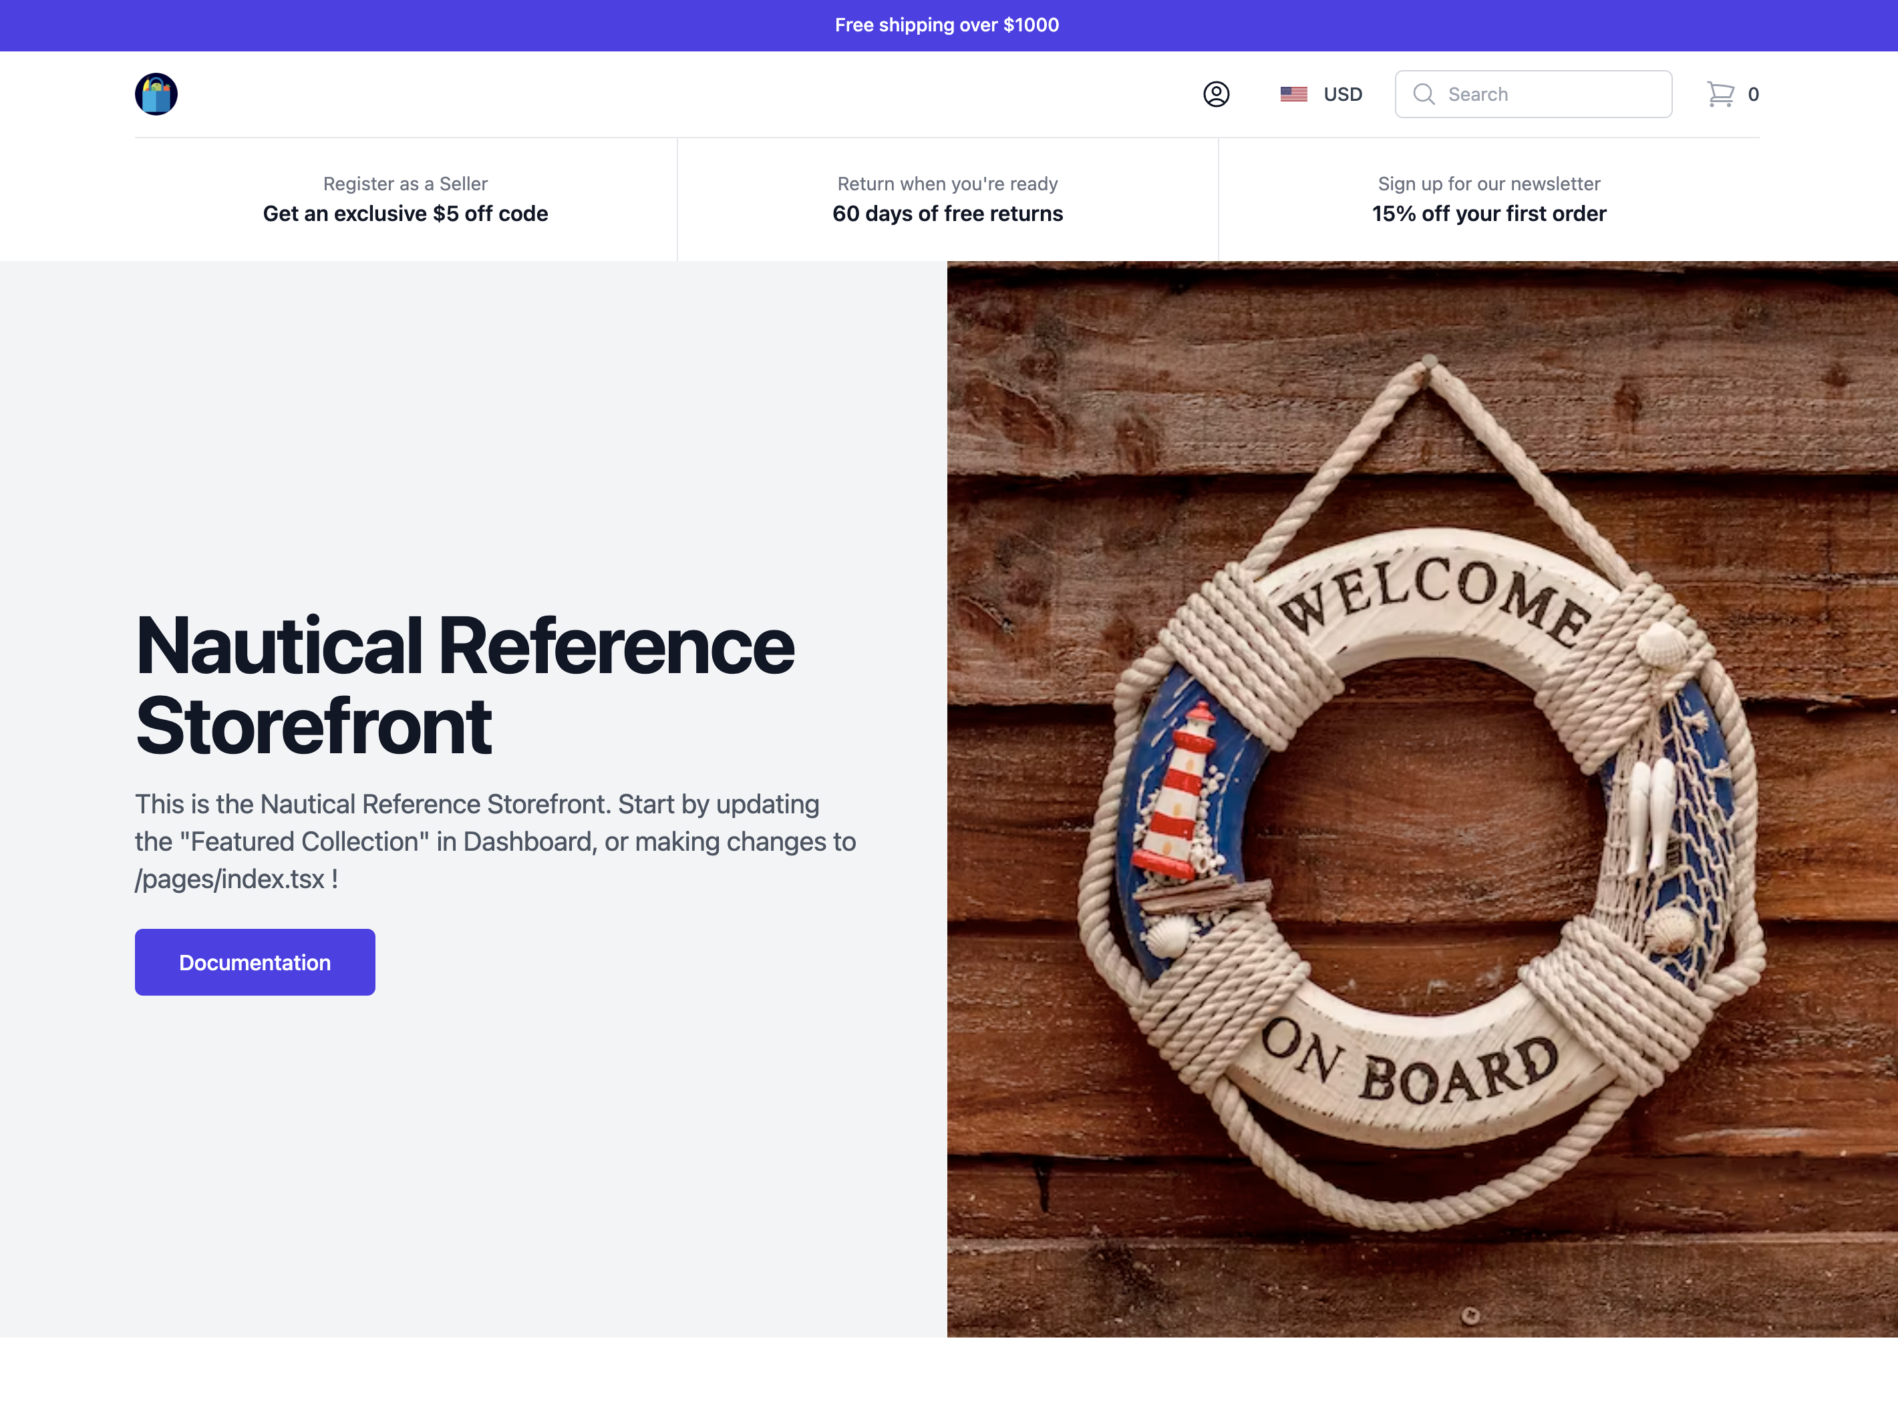Open the "60 days of free returns" promo

click(x=947, y=214)
